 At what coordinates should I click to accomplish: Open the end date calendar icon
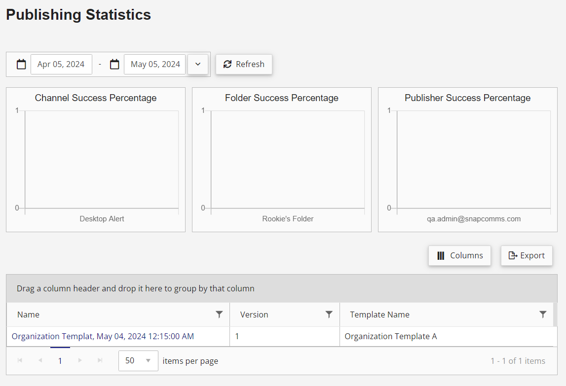pos(114,64)
